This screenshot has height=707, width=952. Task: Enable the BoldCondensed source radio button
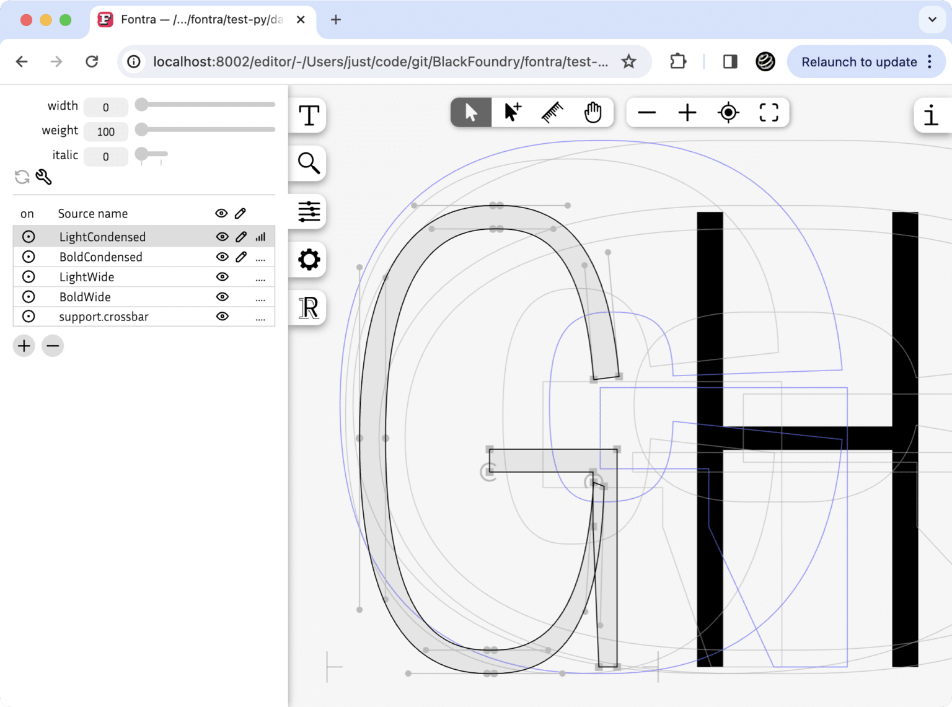click(x=29, y=257)
